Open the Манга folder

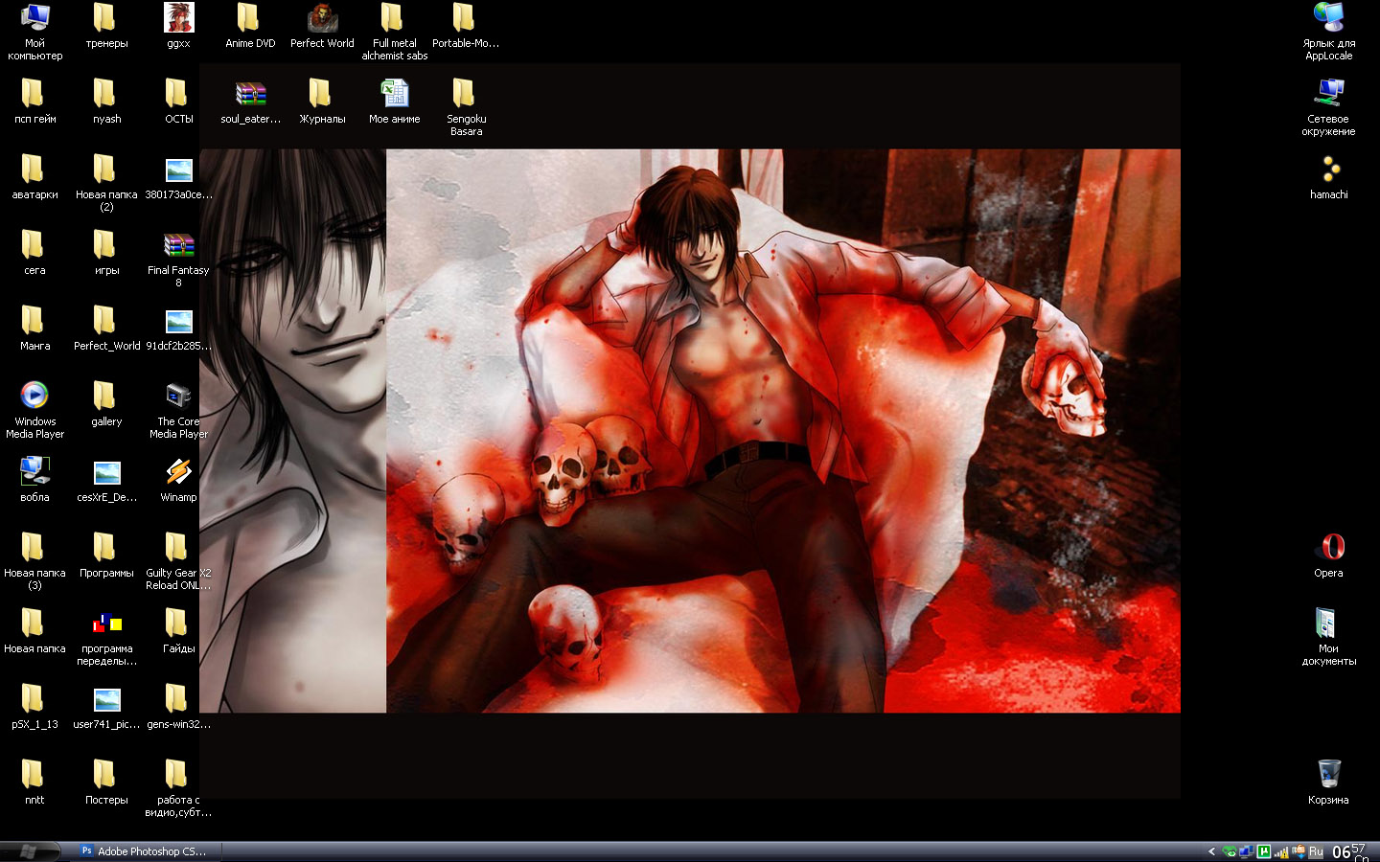point(34,329)
